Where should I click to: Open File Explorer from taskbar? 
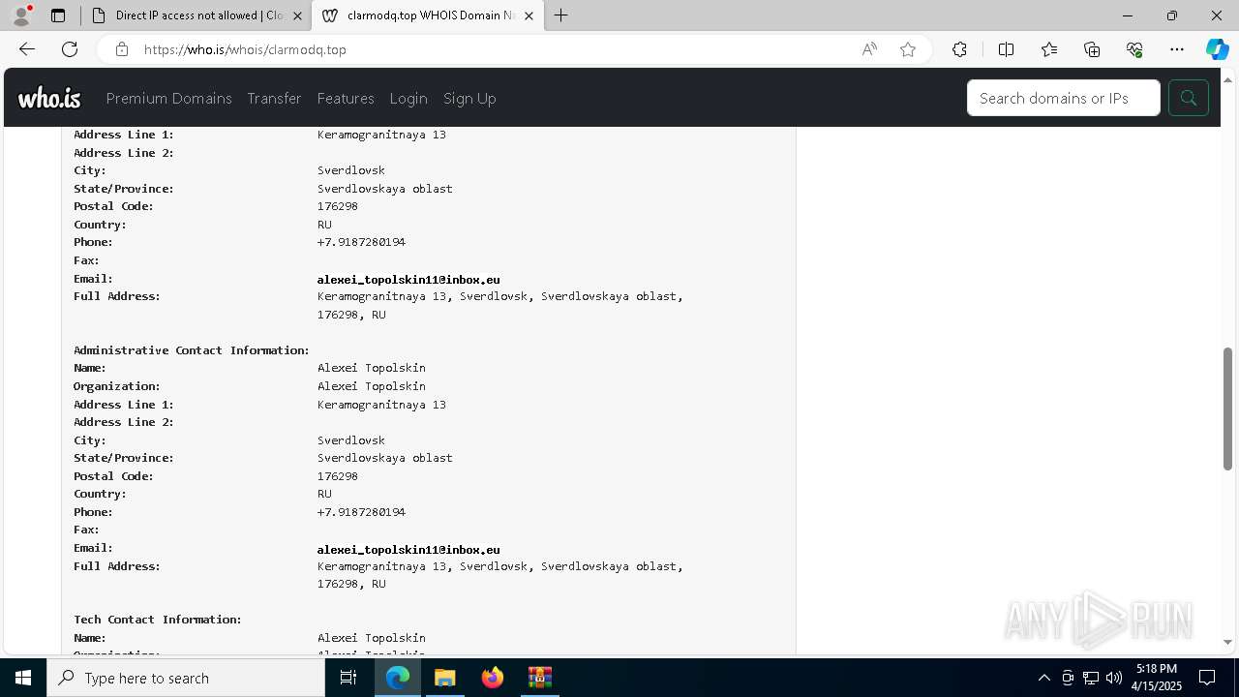[444, 678]
